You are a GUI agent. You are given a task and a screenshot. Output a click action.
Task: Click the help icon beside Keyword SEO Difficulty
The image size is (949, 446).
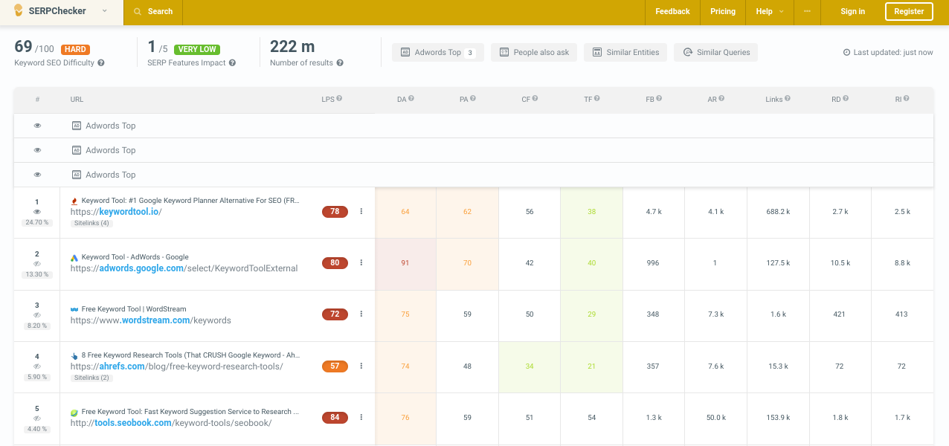click(101, 63)
